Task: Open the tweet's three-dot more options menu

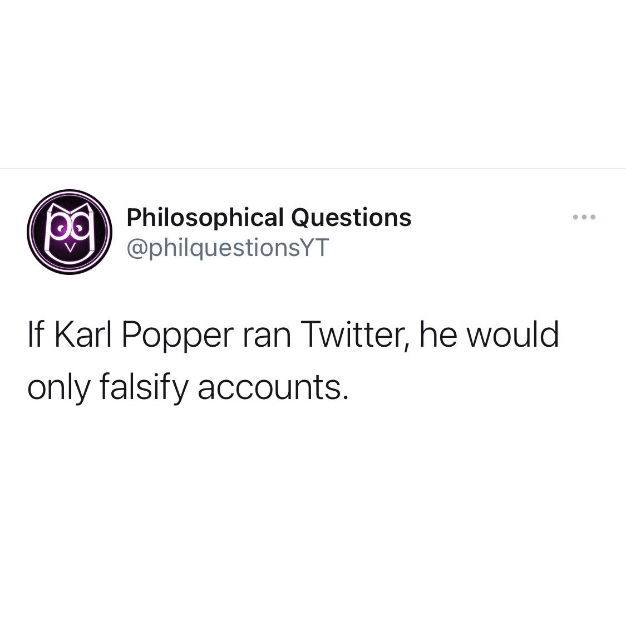Action: tap(584, 217)
